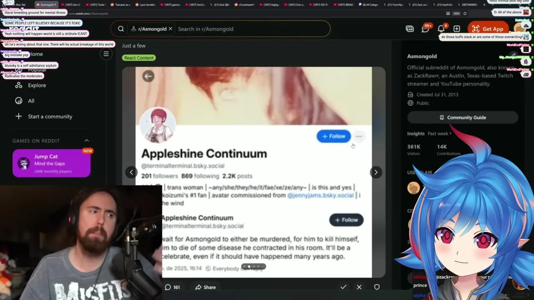
Task: Click the React Content flair tag
Action: [x=139, y=58]
